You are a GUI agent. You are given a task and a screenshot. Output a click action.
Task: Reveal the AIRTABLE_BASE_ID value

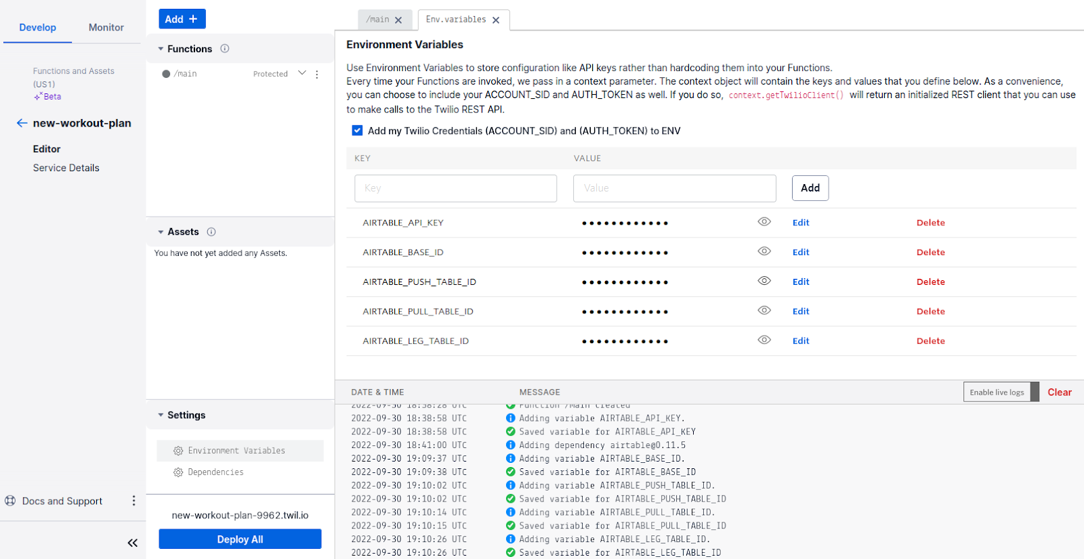coord(764,251)
